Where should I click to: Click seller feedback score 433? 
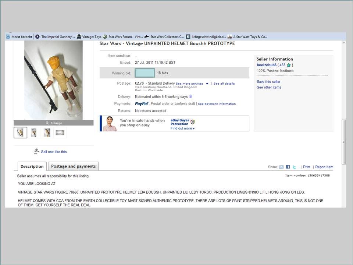(x=282, y=65)
